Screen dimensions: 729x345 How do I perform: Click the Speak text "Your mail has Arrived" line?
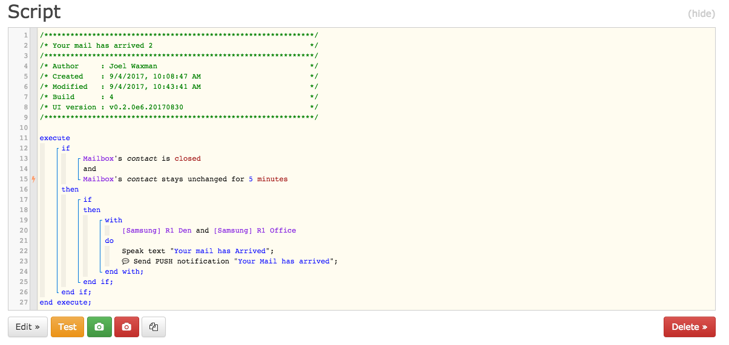click(198, 251)
